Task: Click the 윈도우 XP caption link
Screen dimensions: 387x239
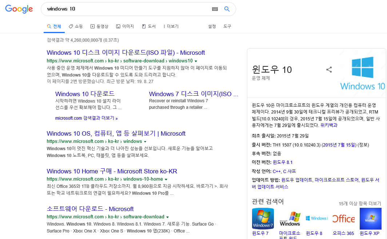Action: point(370,233)
